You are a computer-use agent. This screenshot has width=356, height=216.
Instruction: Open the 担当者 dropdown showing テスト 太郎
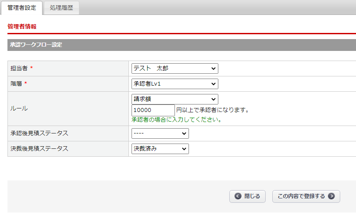click(174, 68)
